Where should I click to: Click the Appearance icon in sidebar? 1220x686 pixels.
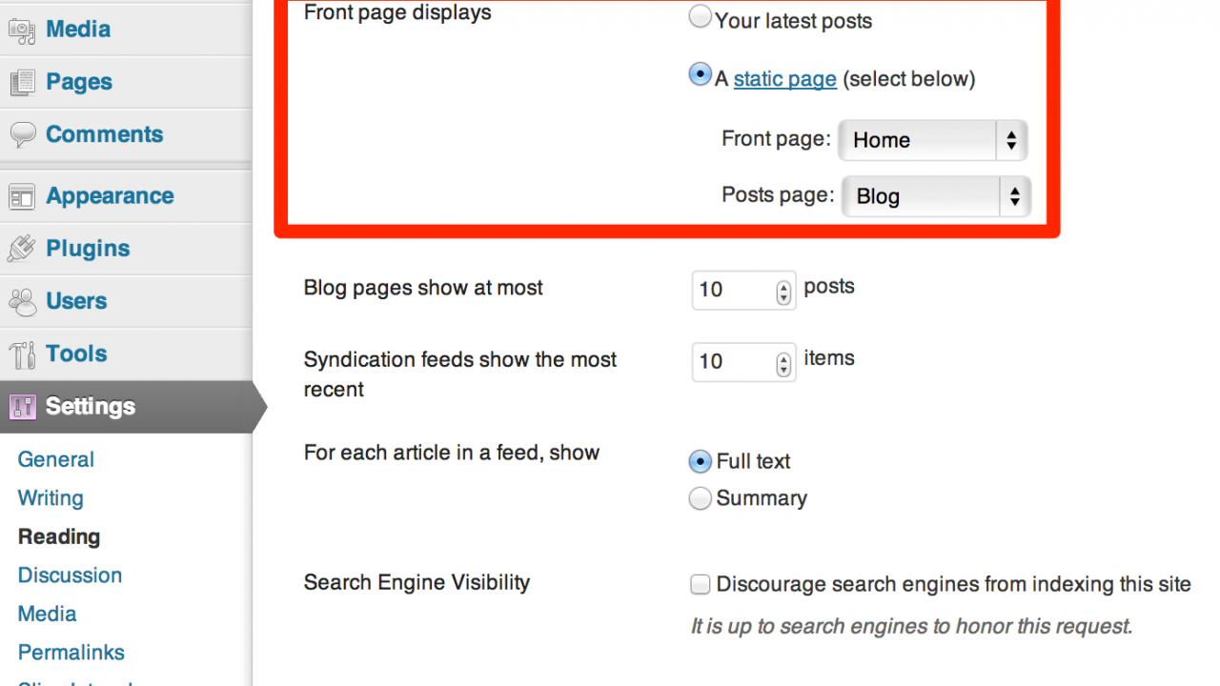(x=22, y=197)
